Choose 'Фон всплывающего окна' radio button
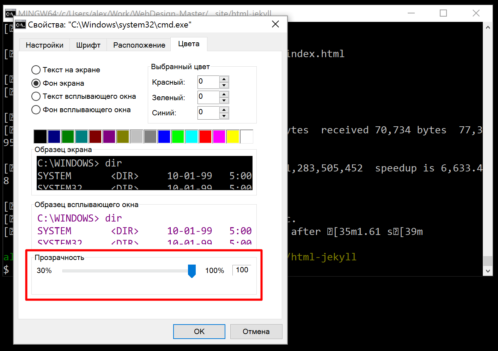Viewport: 498px width, 351px height. 81,110
